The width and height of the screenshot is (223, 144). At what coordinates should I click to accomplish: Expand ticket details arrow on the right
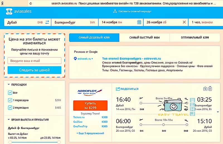point(218,112)
